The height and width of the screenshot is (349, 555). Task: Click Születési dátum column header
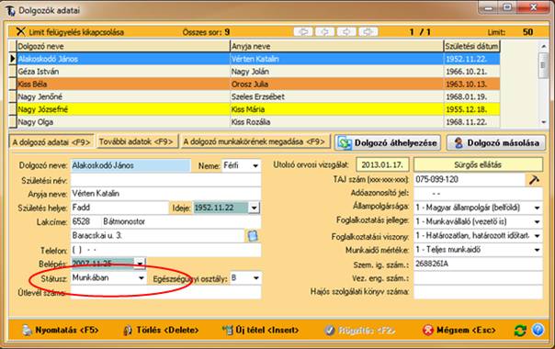point(471,46)
